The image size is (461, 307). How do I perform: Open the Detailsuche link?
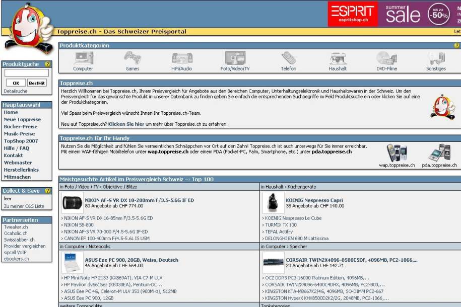point(16,91)
